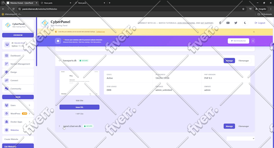Click the server monitor icon beside IP
Viewport: 274px width, 148px height.
pos(7,45)
